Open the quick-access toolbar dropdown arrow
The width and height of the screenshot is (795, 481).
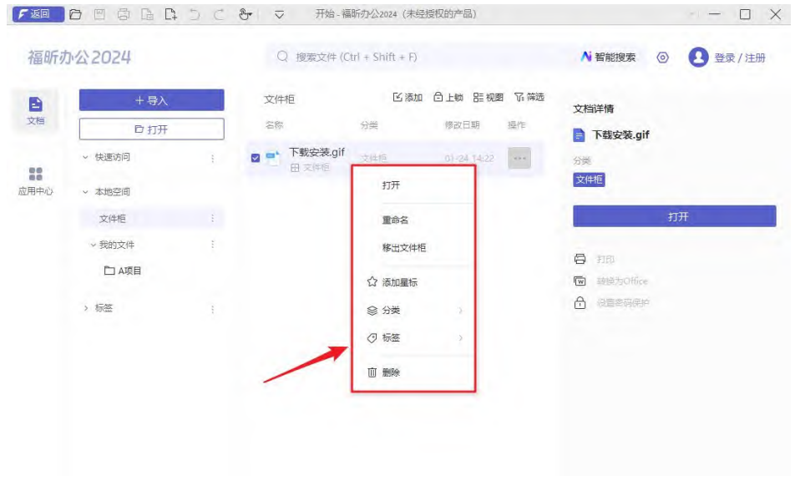coord(280,15)
